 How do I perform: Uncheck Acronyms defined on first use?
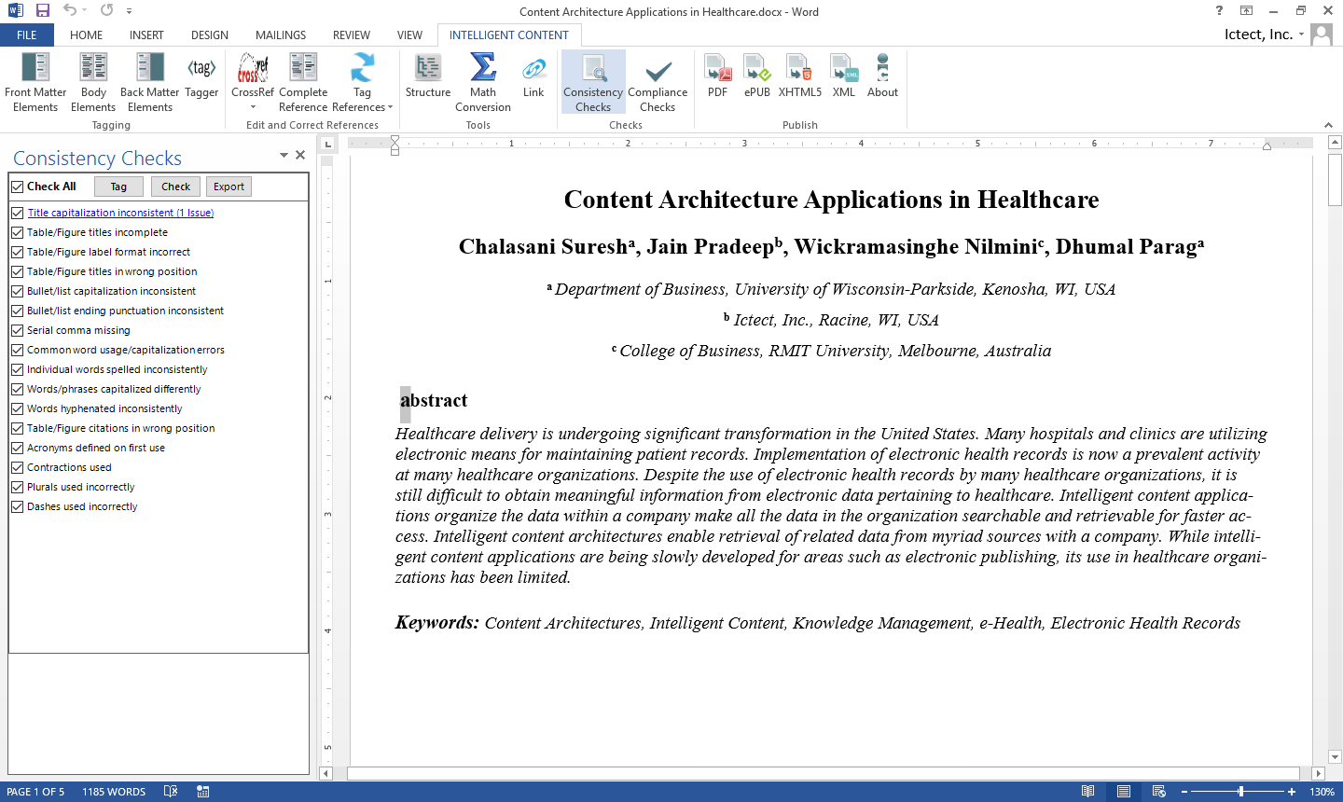pyautogui.click(x=17, y=448)
